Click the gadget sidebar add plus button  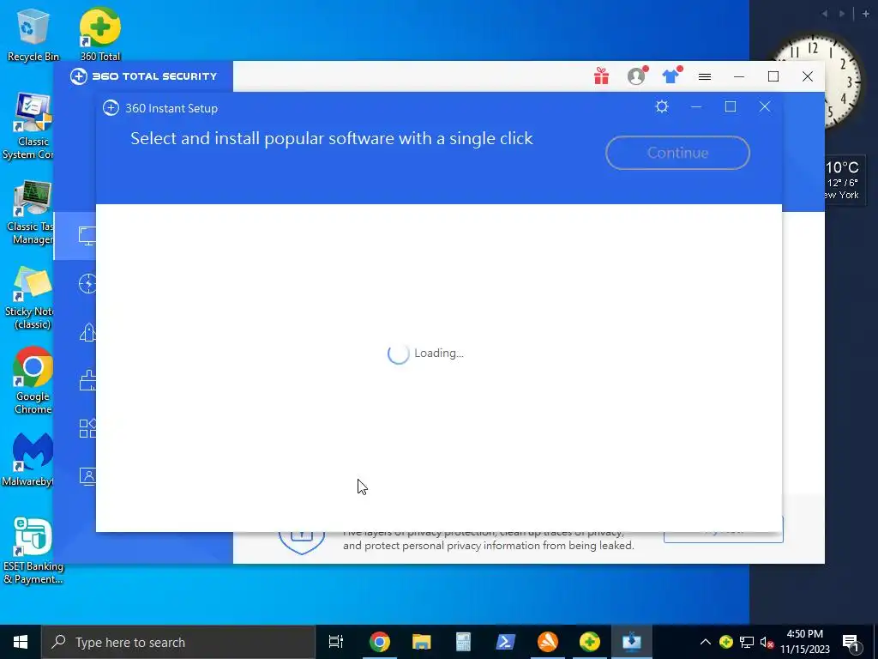[866, 14]
